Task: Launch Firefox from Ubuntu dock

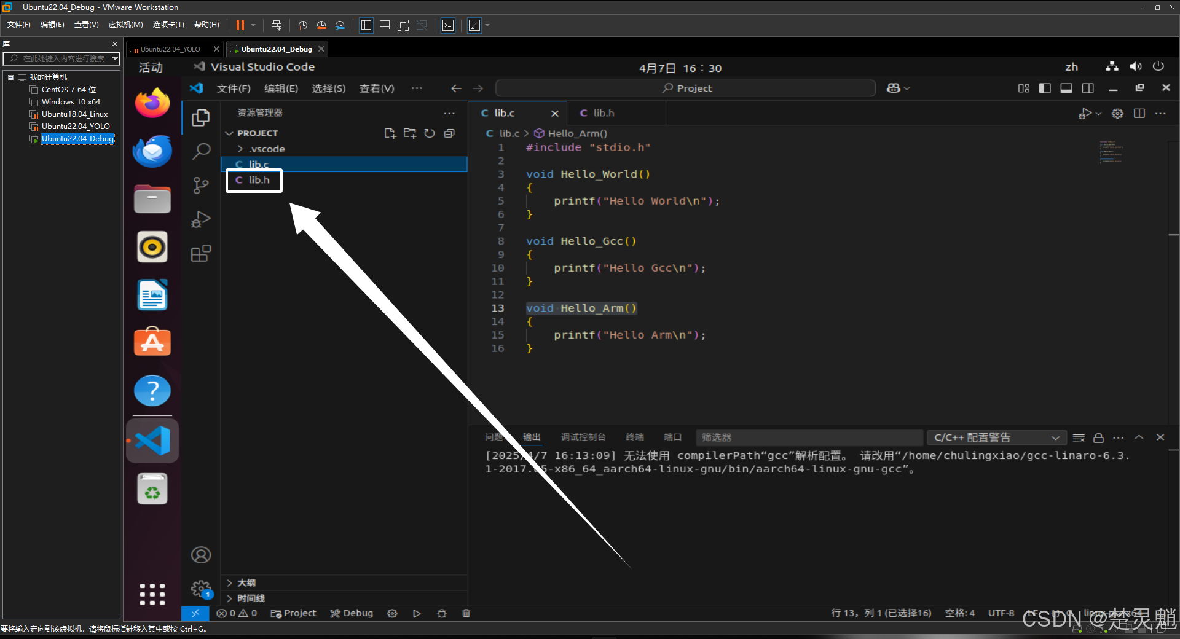Action: coord(152,103)
